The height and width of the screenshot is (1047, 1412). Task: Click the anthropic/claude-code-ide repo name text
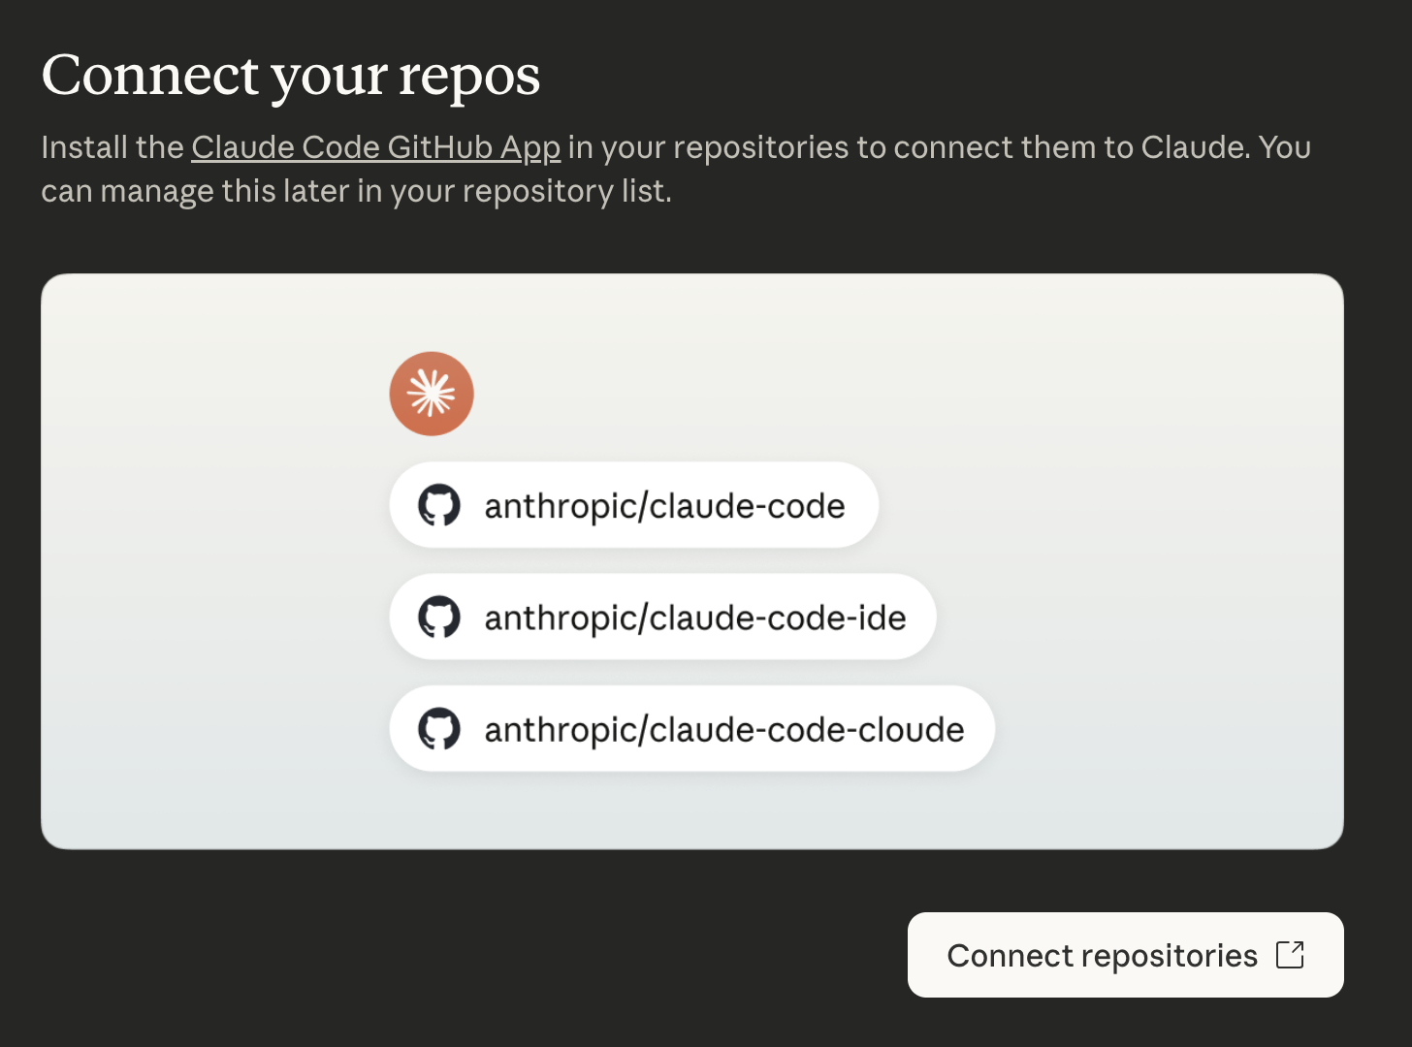click(x=694, y=617)
